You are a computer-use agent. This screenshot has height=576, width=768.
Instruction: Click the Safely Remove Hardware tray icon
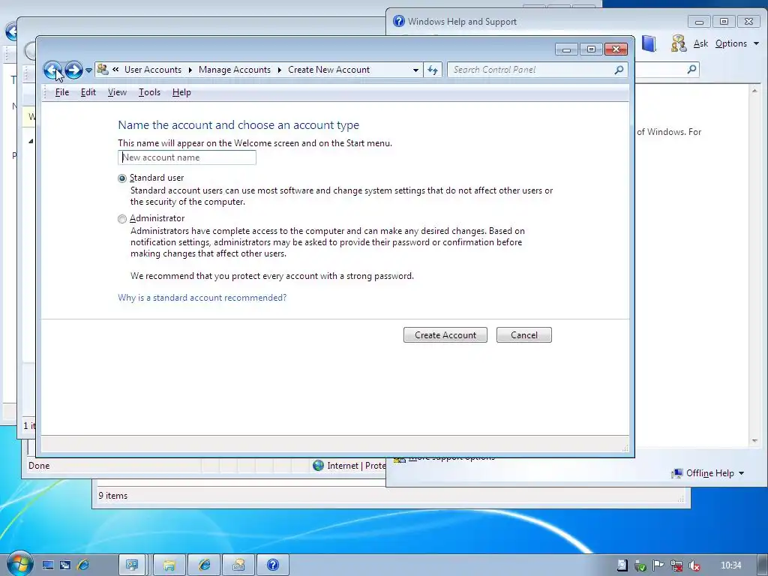pyautogui.click(x=640, y=565)
